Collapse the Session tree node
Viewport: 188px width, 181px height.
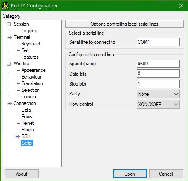tap(9, 24)
